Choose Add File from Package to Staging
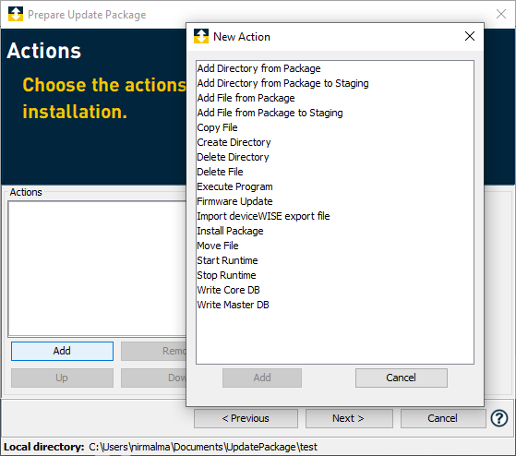Image resolution: width=516 pixels, height=456 pixels. point(270,113)
